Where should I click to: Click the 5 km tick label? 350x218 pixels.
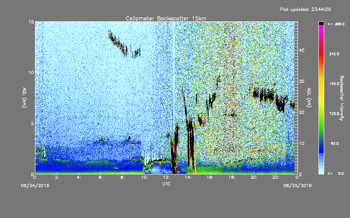tap(32, 123)
